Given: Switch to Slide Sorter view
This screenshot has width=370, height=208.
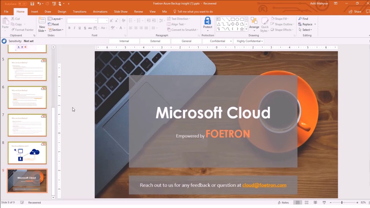Looking at the screenshot, I should pyautogui.click(x=306, y=203).
